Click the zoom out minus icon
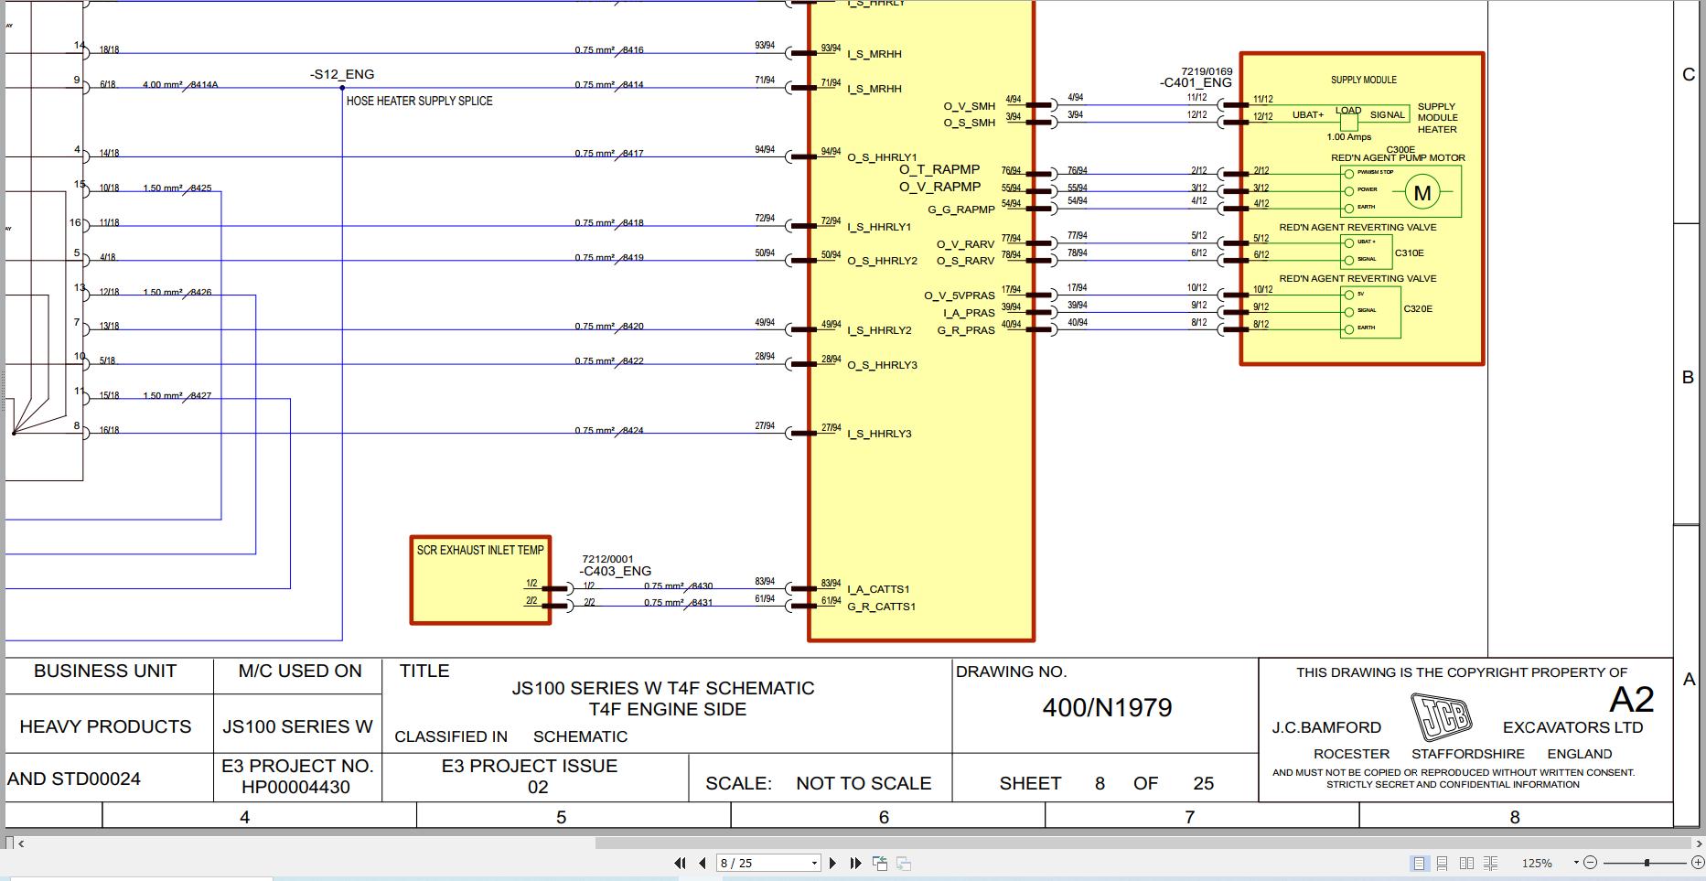The width and height of the screenshot is (1706, 881). point(1592,863)
